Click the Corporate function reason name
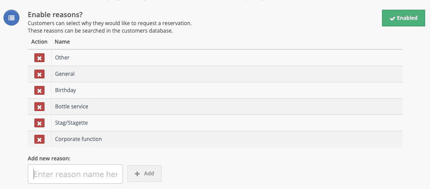This screenshot has width=430, height=189. tap(78, 139)
